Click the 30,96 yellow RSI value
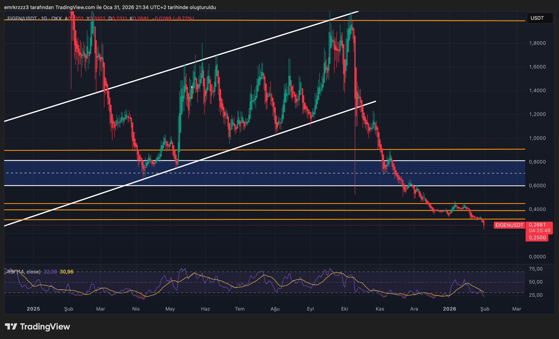This screenshot has width=559, height=339. (x=67, y=272)
